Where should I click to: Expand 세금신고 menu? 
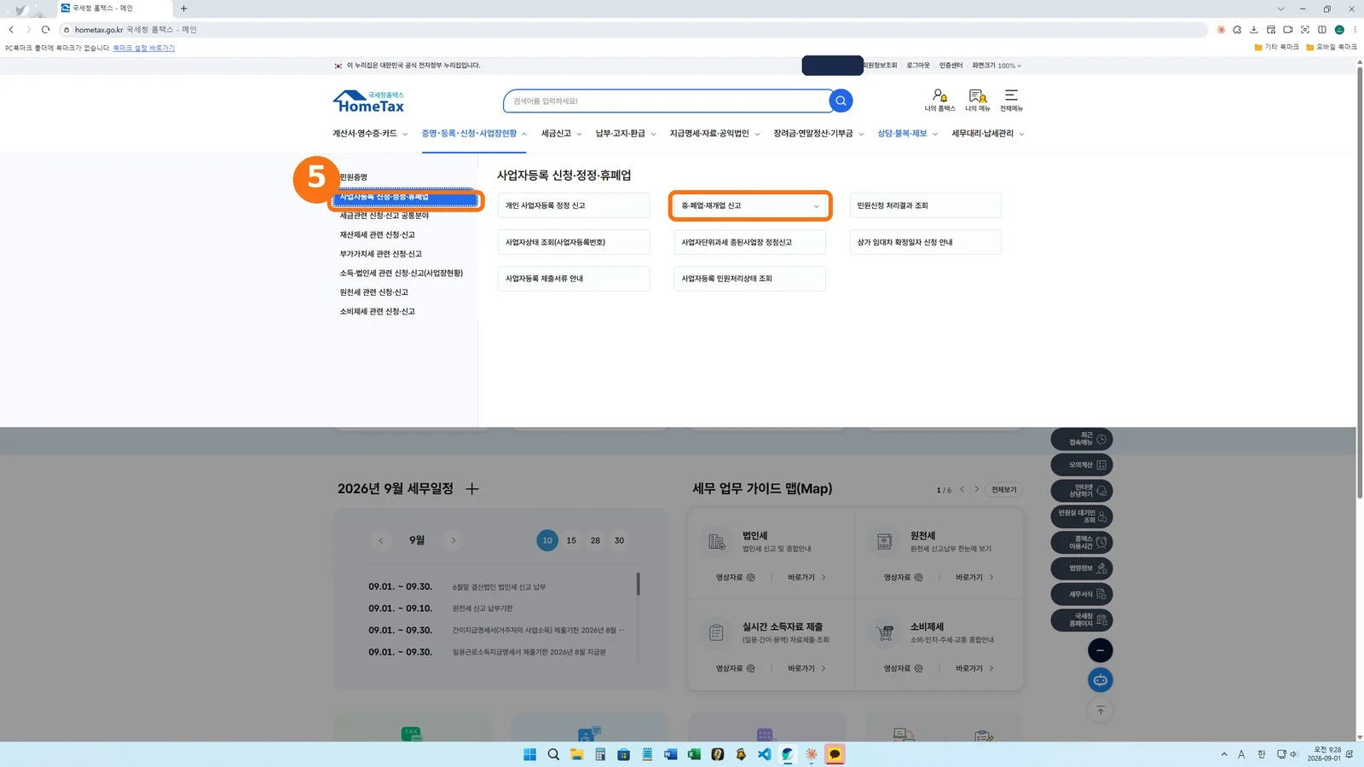point(561,134)
